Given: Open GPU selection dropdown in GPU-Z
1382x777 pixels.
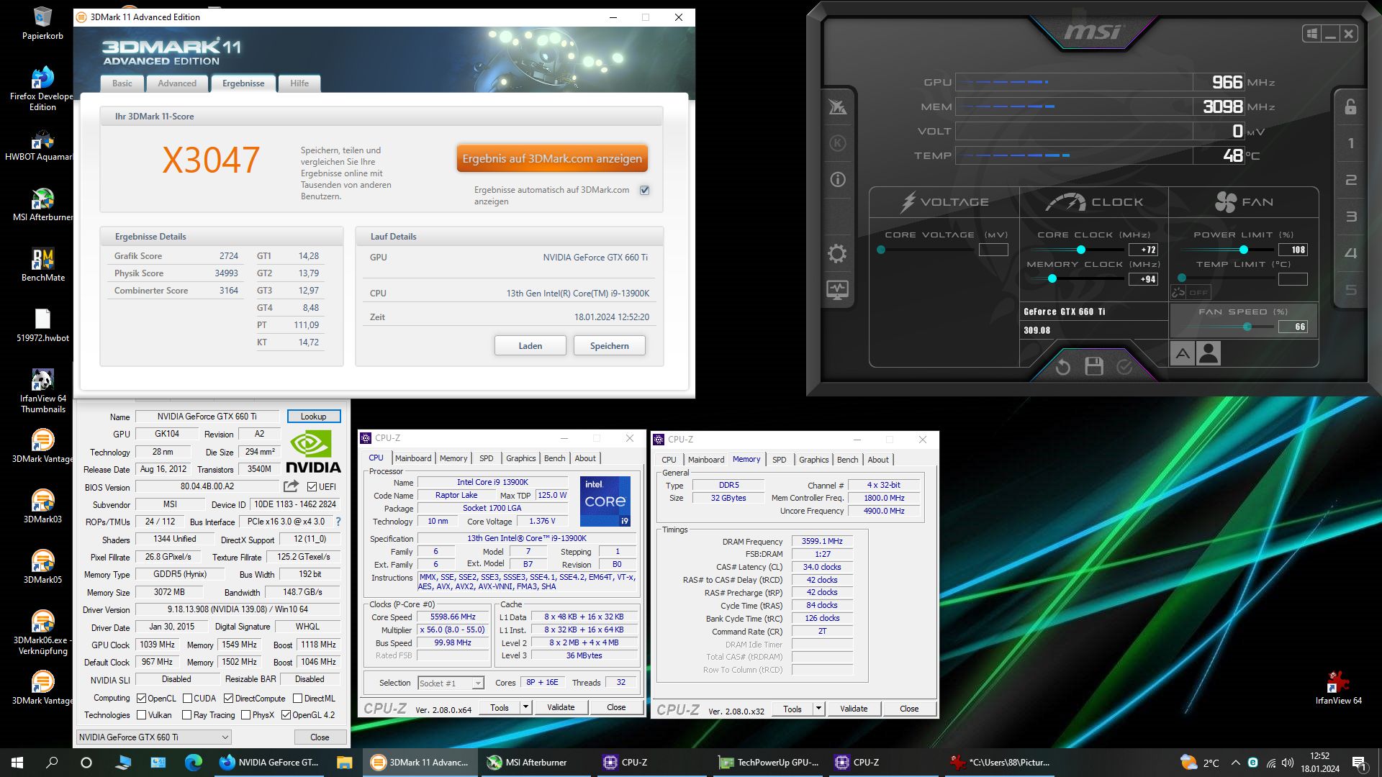Looking at the screenshot, I should pos(153,737).
